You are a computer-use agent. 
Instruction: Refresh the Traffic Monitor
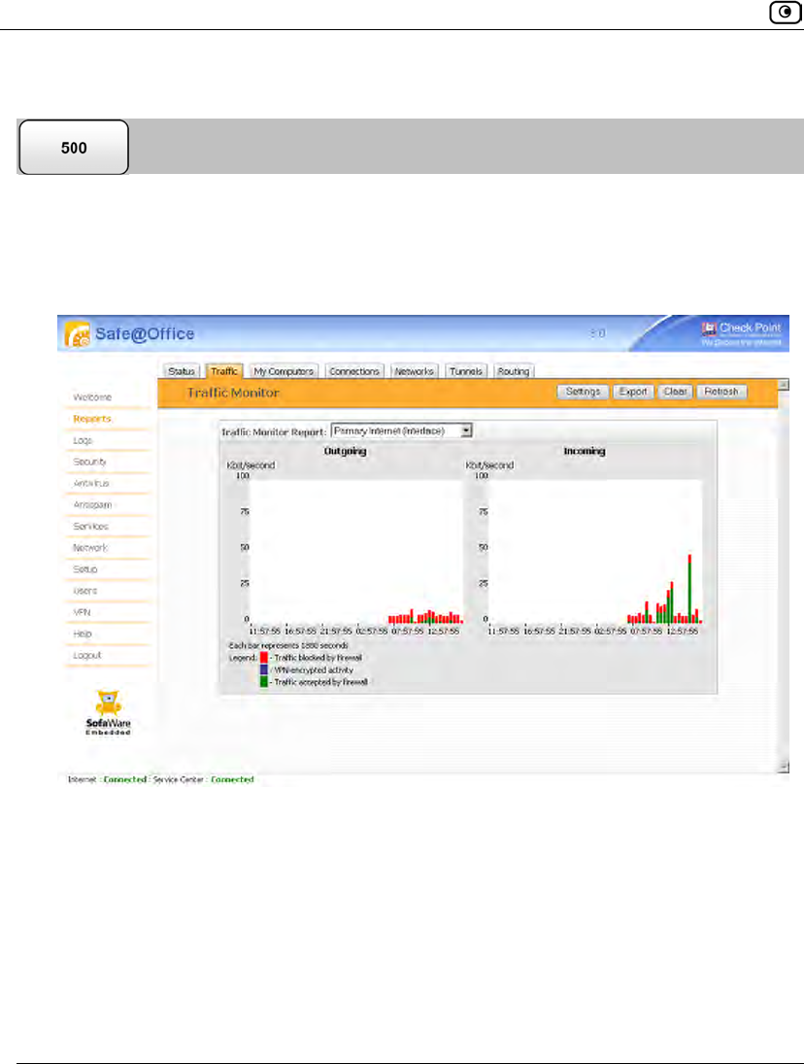(721, 392)
